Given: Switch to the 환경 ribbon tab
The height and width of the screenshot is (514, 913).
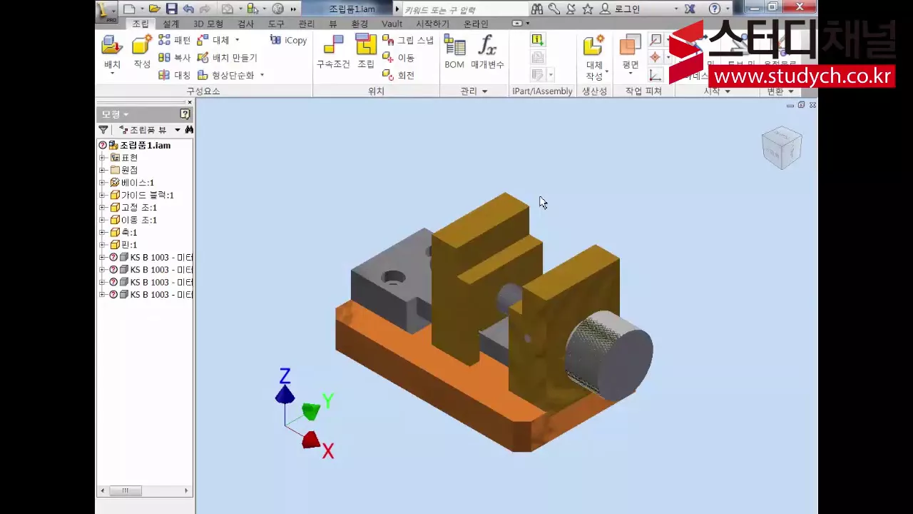Looking at the screenshot, I should point(359,24).
